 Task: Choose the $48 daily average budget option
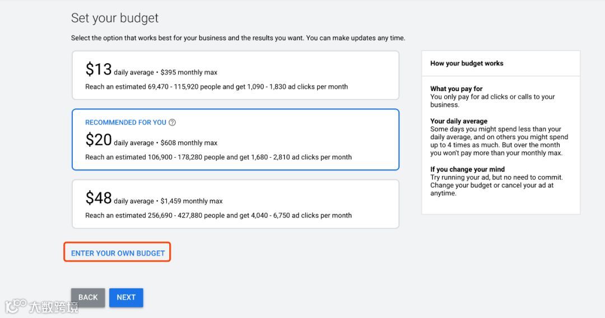pyautogui.click(x=235, y=204)
